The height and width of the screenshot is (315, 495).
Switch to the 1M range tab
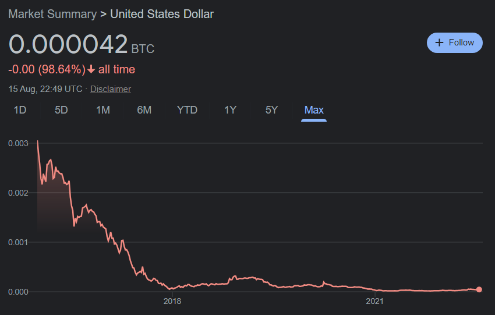pyautogui.click(x=103, y=110)
